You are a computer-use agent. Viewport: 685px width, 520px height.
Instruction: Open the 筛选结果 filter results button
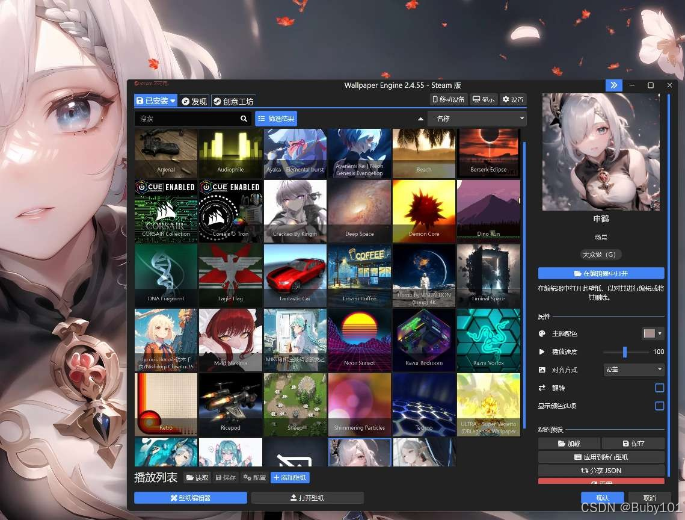click(x=276, y=119)
